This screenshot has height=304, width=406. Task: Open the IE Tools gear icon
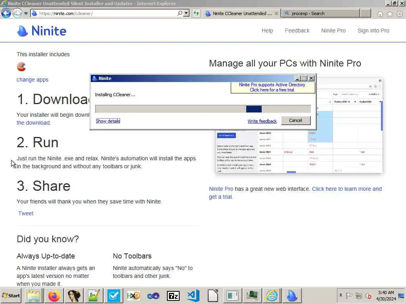(x=400, y=14)
